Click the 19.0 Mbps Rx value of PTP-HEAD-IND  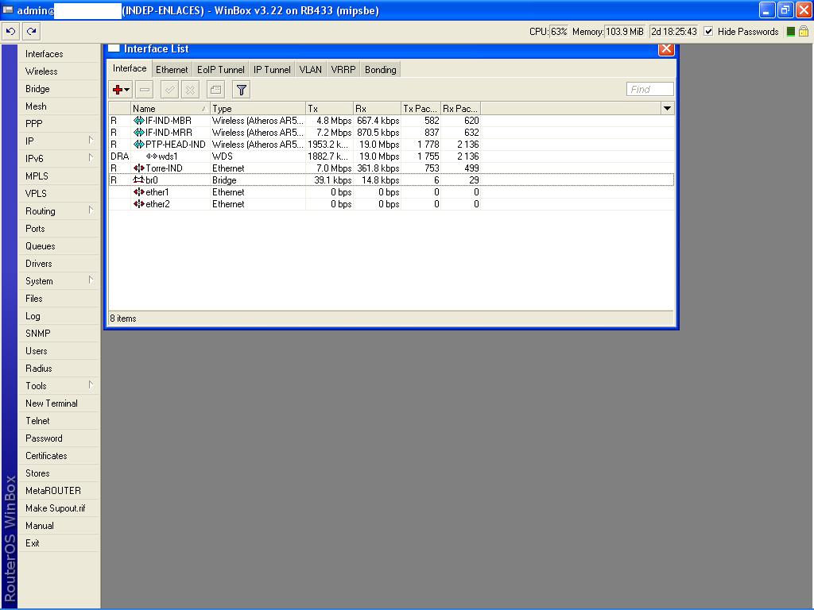coord(379,145)
